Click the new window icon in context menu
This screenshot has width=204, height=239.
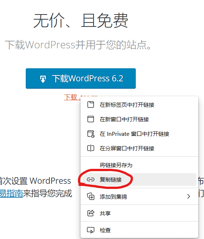click(x=91, y=119)
